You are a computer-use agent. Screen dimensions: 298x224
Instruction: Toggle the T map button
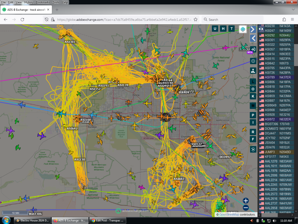231,29
